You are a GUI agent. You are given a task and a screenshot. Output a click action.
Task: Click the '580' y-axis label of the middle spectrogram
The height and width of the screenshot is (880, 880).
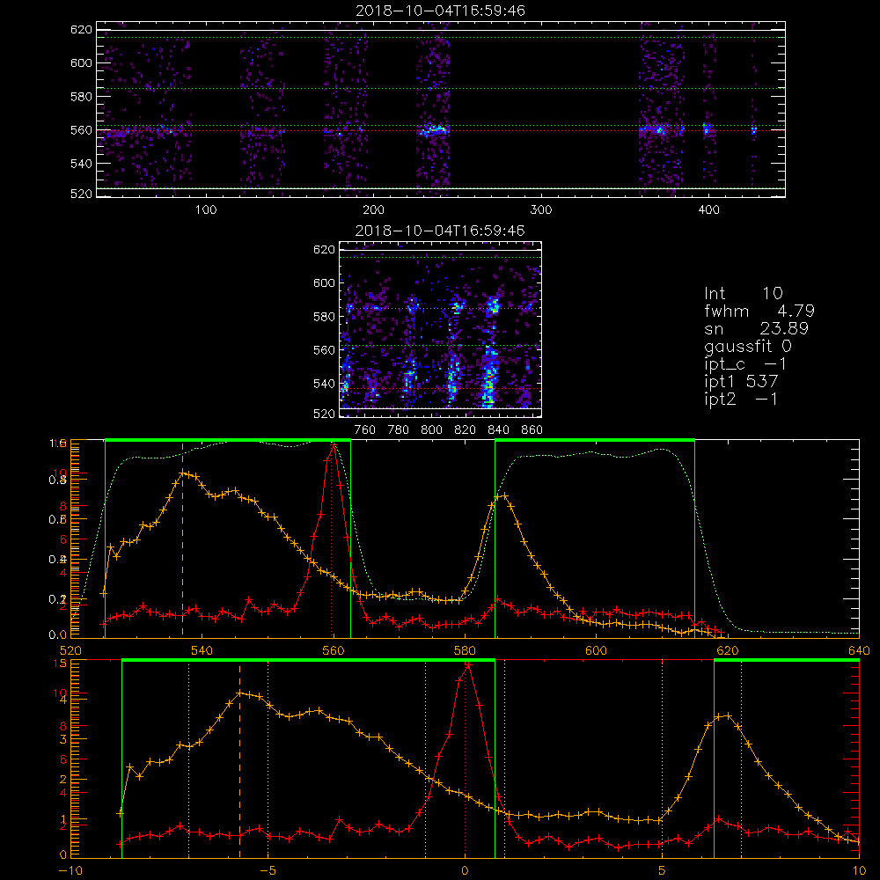[324, 317]
